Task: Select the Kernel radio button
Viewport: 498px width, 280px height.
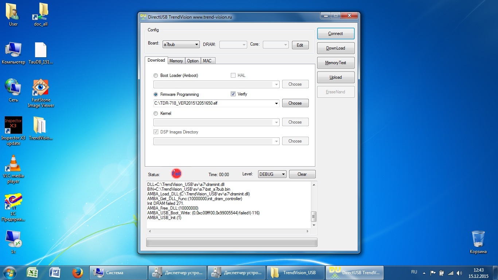Action: [x=156, y=113]
